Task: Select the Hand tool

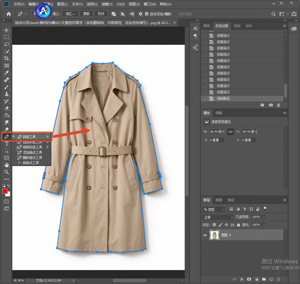Action: [6, 165]
